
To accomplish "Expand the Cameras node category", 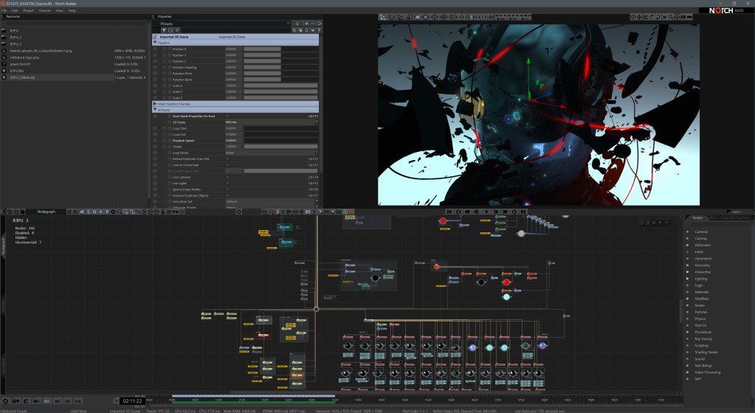I will 688,232.
